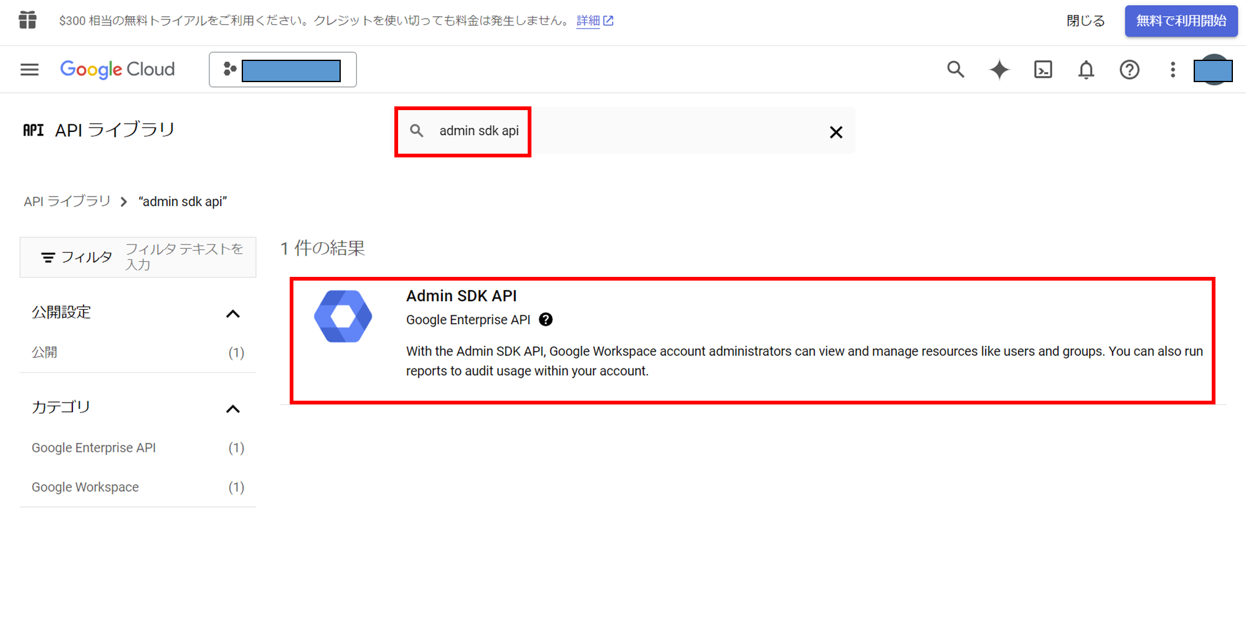
Task: Focus the filter text input field
Action: (x=187, y=257)
